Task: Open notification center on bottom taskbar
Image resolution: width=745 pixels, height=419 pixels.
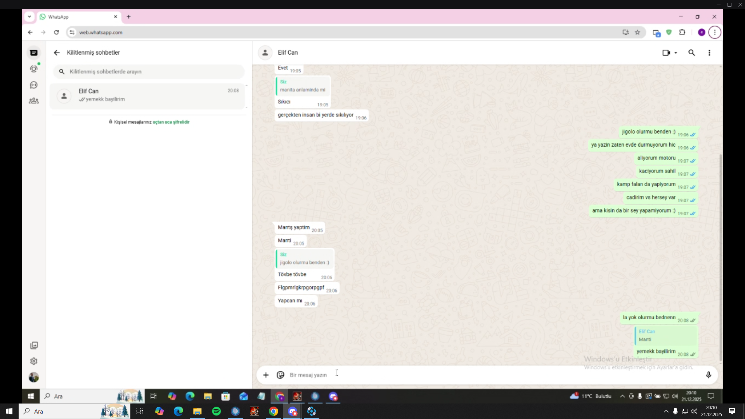Action: [732, 411]
